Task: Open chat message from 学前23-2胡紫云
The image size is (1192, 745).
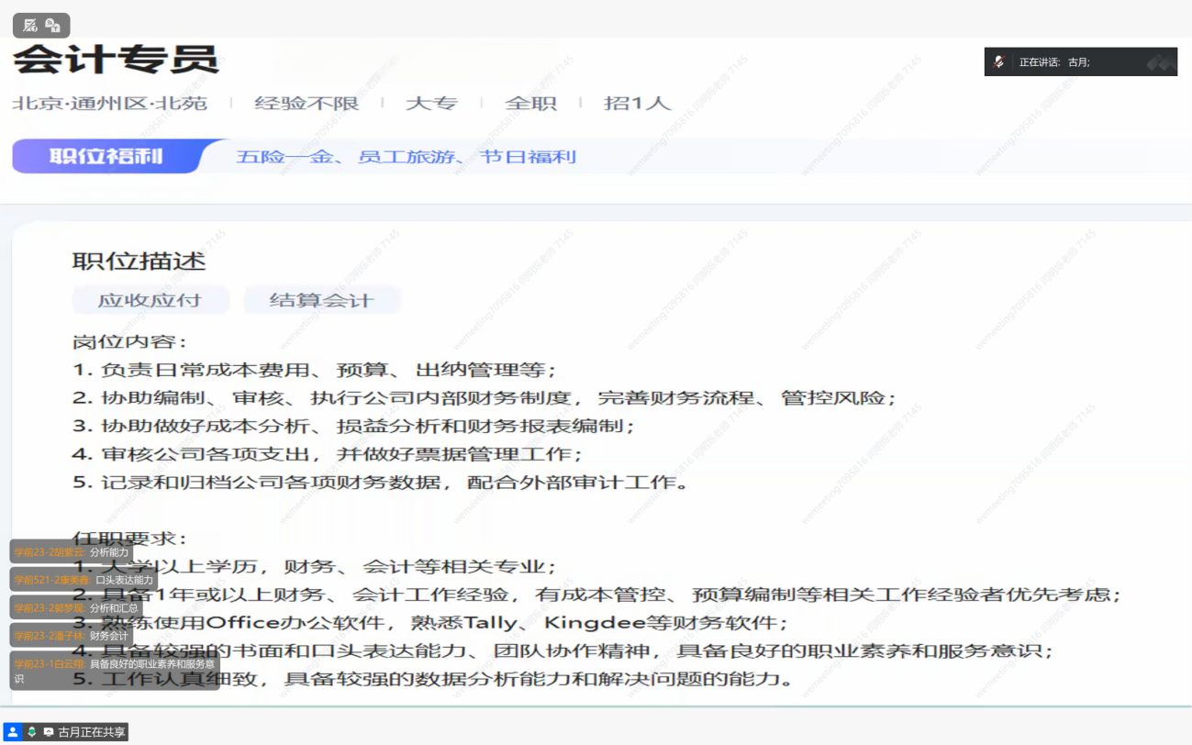Action: 72,552
